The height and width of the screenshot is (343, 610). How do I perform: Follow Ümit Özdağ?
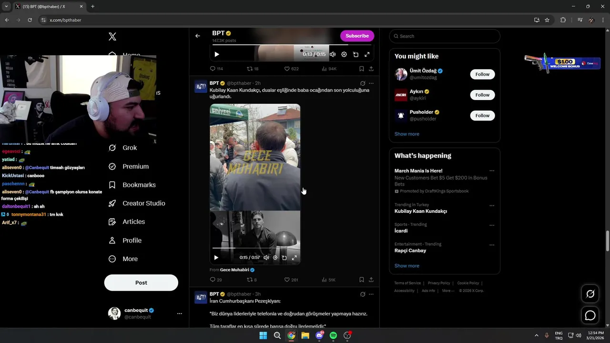click(x=482, y=74)
